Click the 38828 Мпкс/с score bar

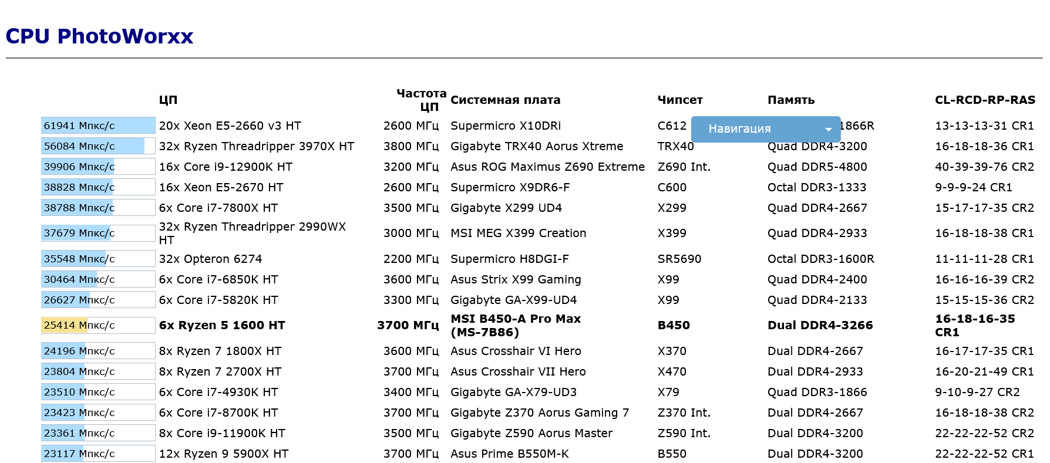click(98, 187)
